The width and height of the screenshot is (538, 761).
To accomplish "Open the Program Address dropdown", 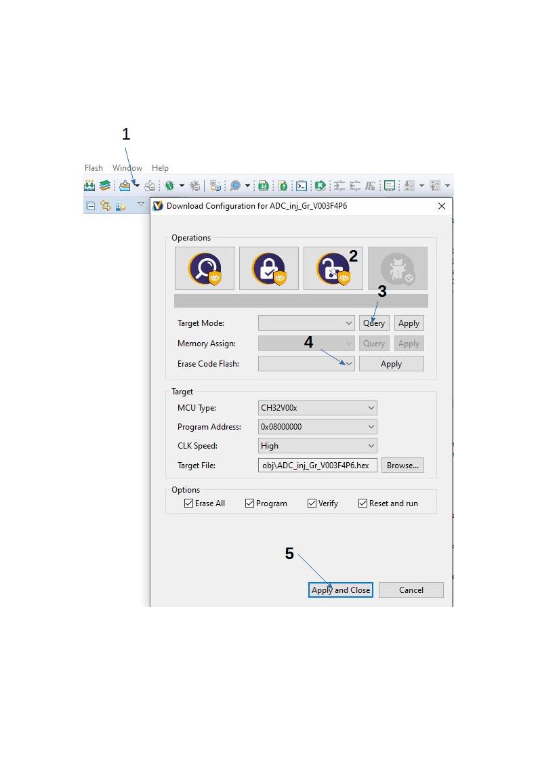I will coord(317,427).
